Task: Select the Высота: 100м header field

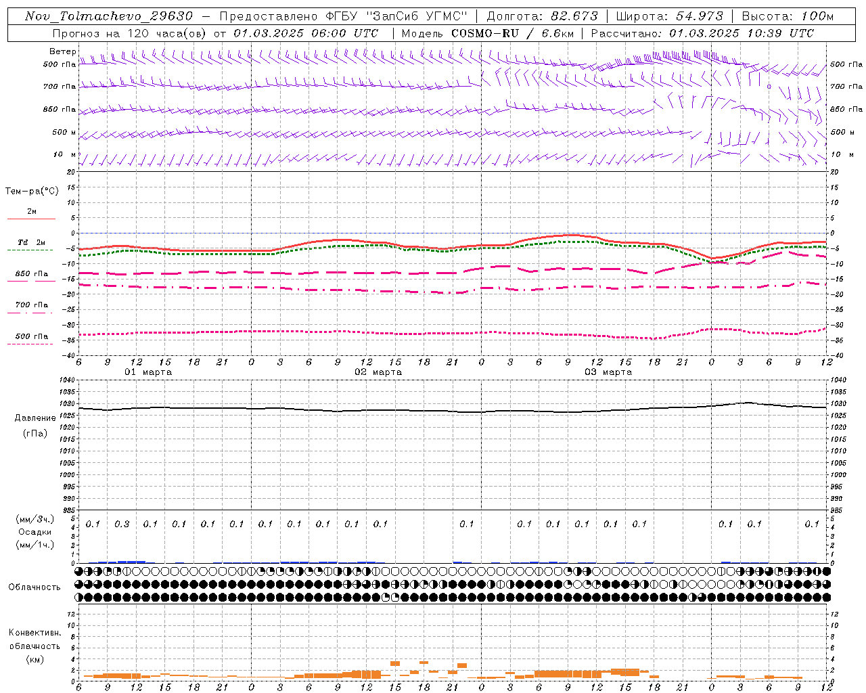Action: coord(788,16)
